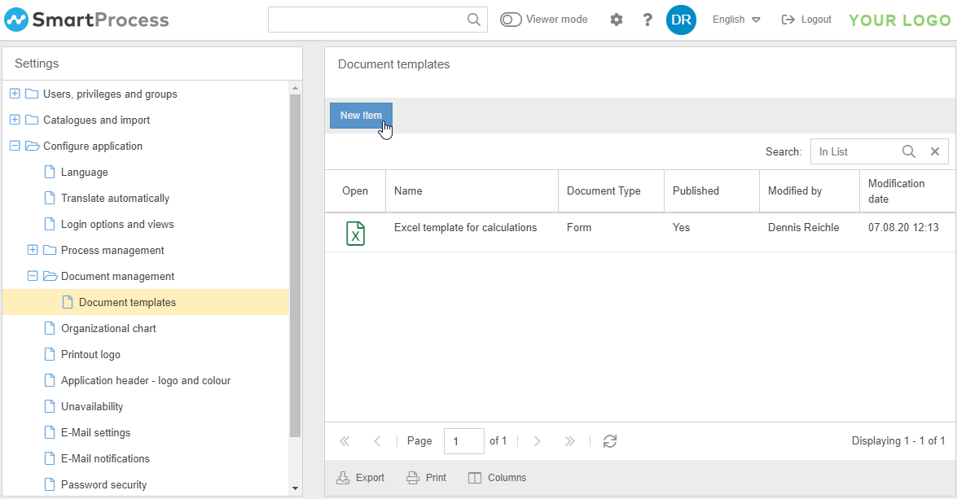Click the help question mark icon
957x499 pixels.
coord(648,20)
